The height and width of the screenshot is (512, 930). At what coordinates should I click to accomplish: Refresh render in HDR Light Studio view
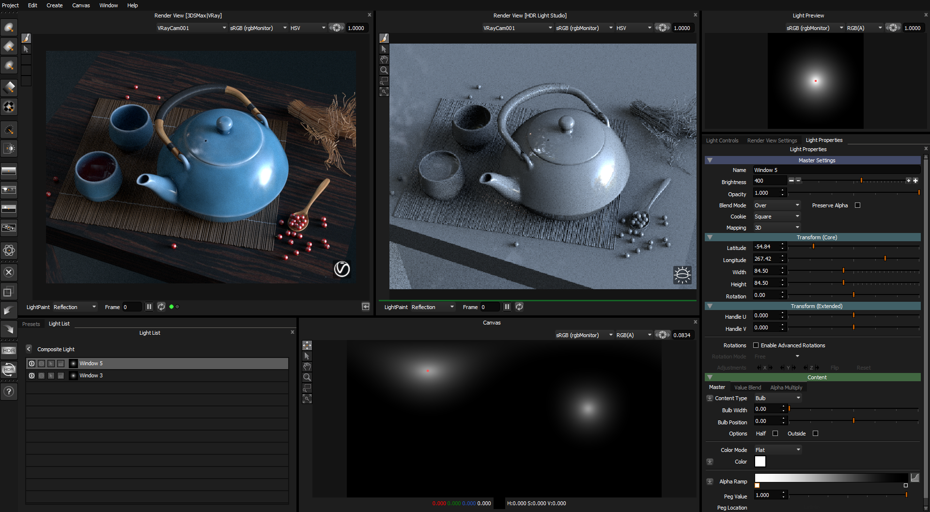[519, 307]
